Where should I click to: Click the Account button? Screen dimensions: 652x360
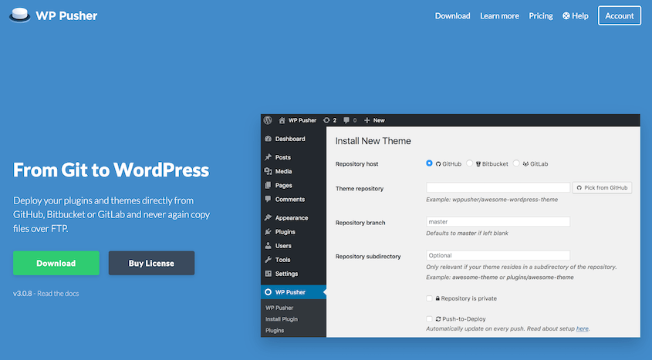[x=620, y=15]
